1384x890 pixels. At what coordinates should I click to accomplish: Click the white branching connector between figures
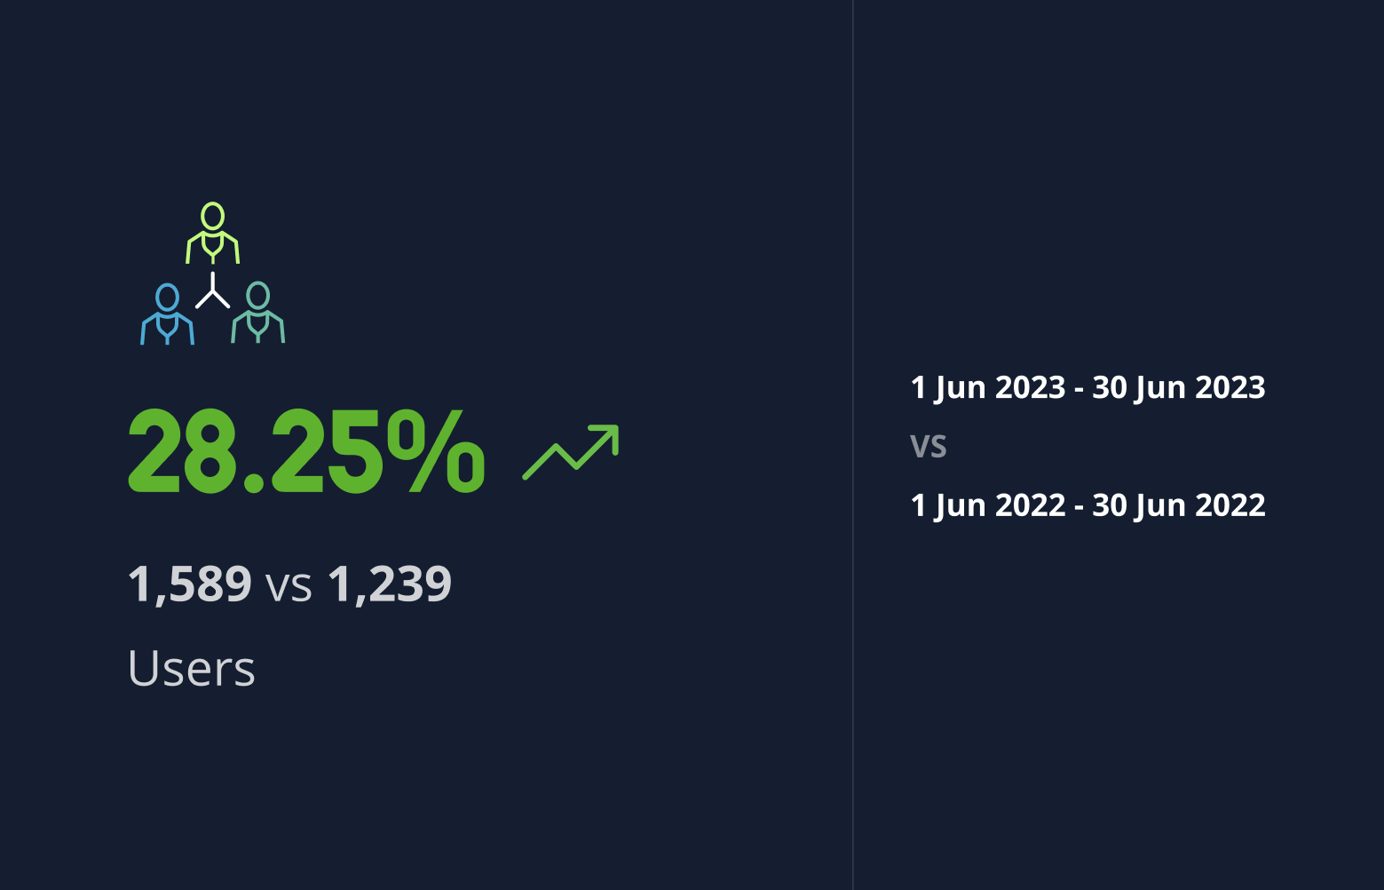[213, 293]
